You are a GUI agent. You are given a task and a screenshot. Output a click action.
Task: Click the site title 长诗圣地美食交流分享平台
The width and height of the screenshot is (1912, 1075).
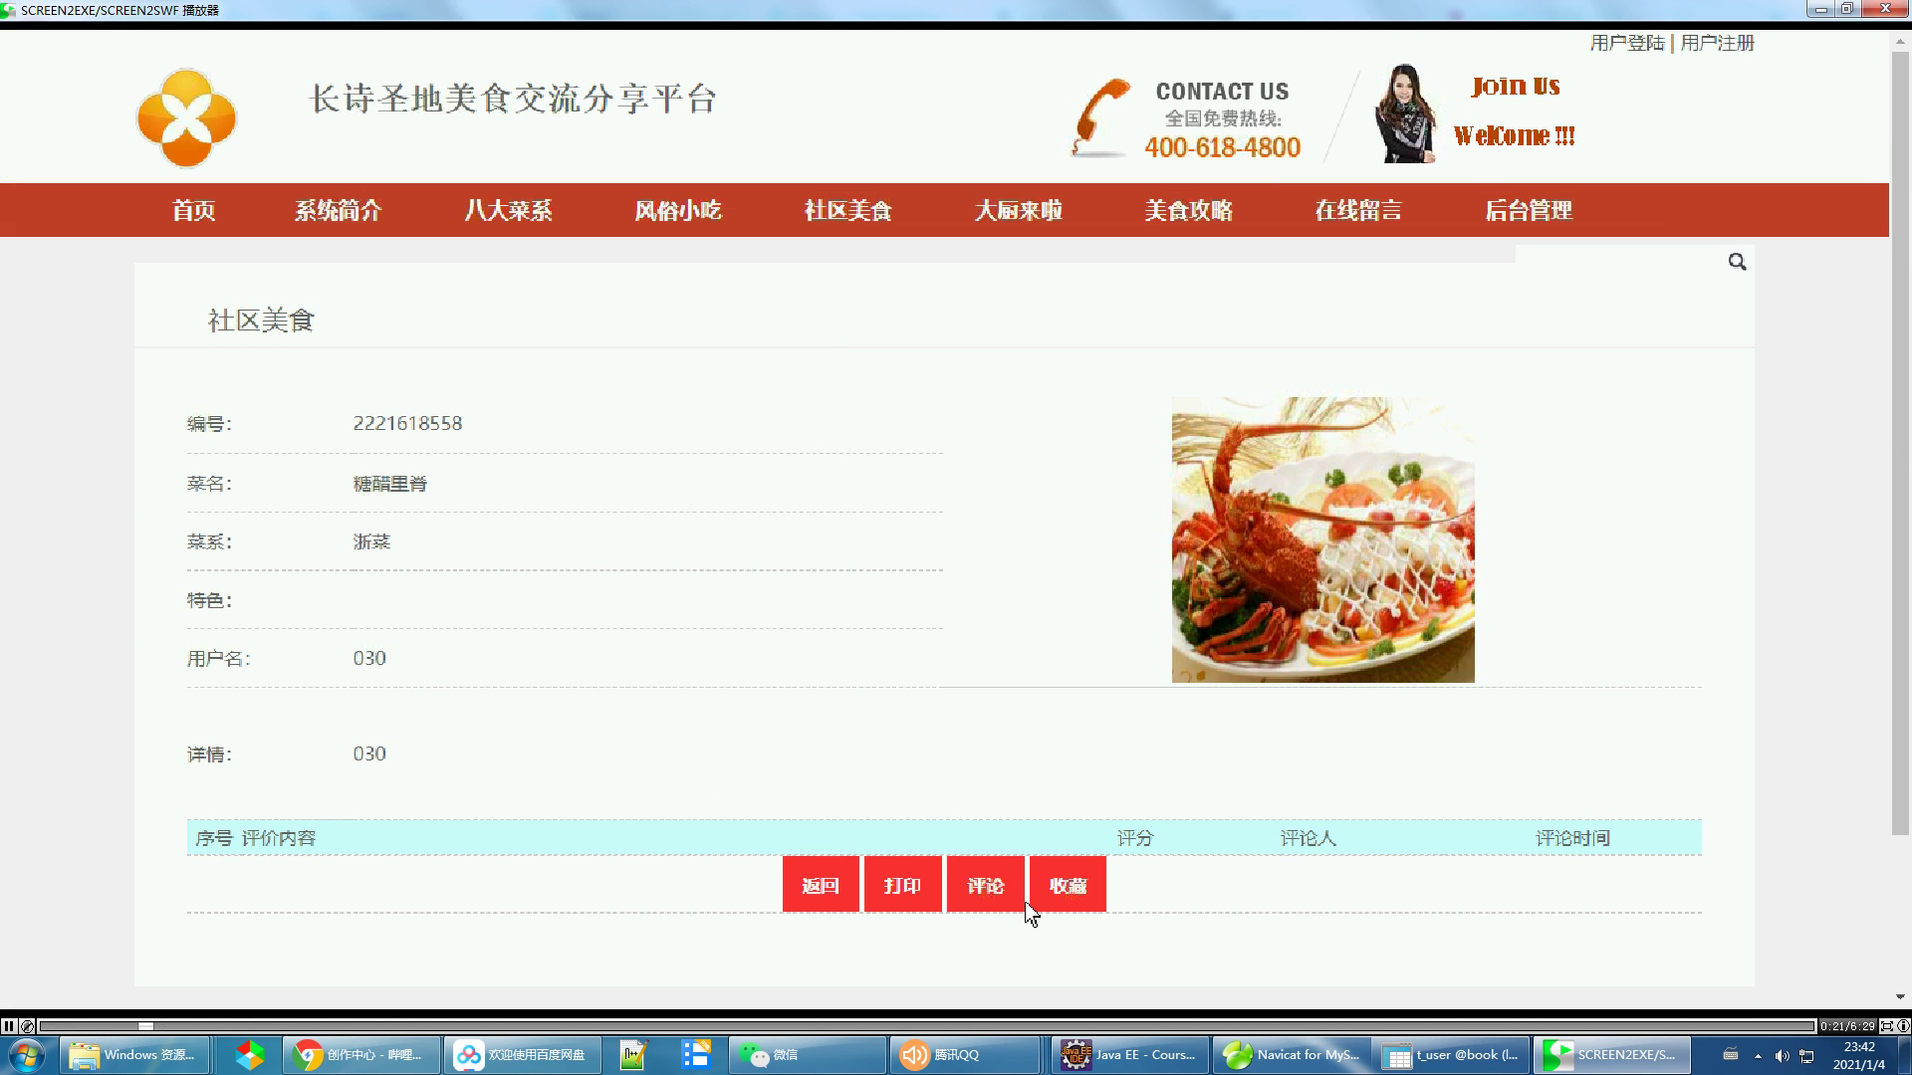[x=513, y=99]
